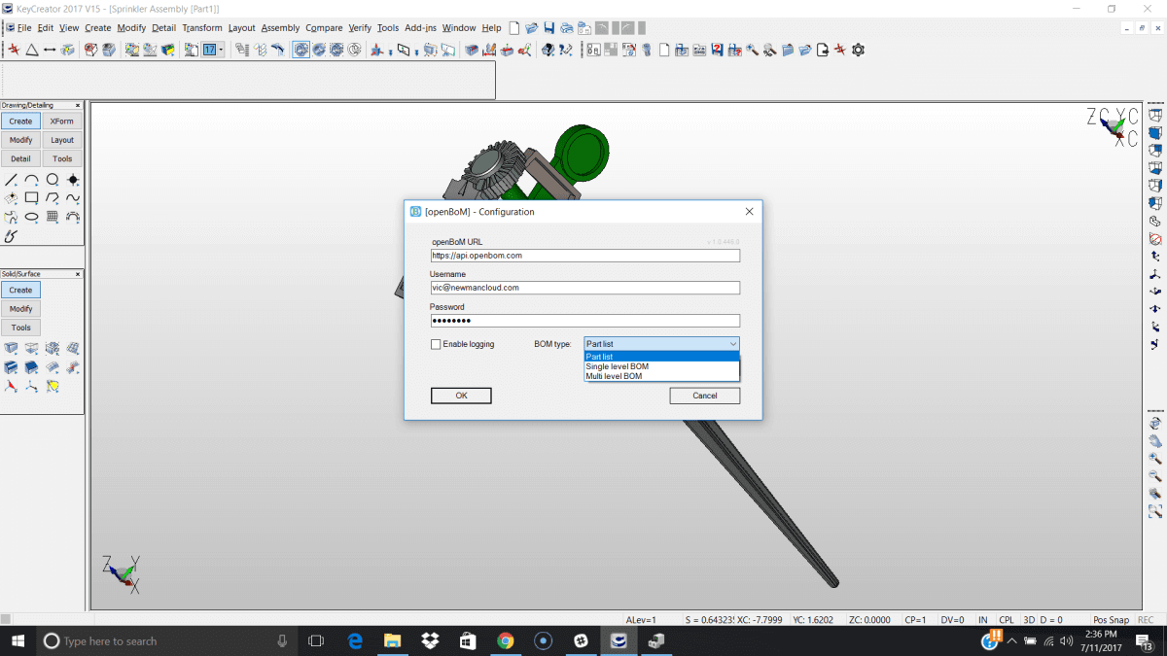Choose Part list from BOM type list
This screenshot has width=1167, height=656.
pyautogui.click(x=661, y=357)
